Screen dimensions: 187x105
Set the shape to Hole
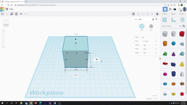151,26
